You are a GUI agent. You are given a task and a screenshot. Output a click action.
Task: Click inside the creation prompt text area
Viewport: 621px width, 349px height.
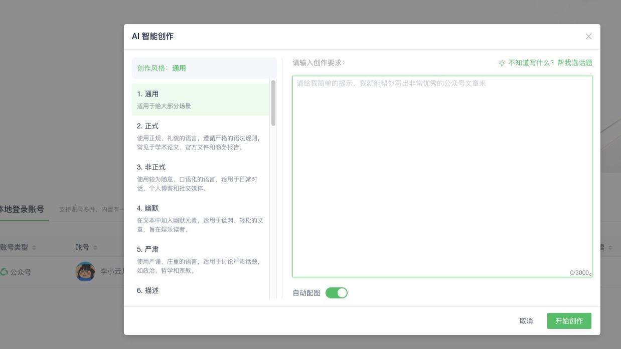point(442,175)
